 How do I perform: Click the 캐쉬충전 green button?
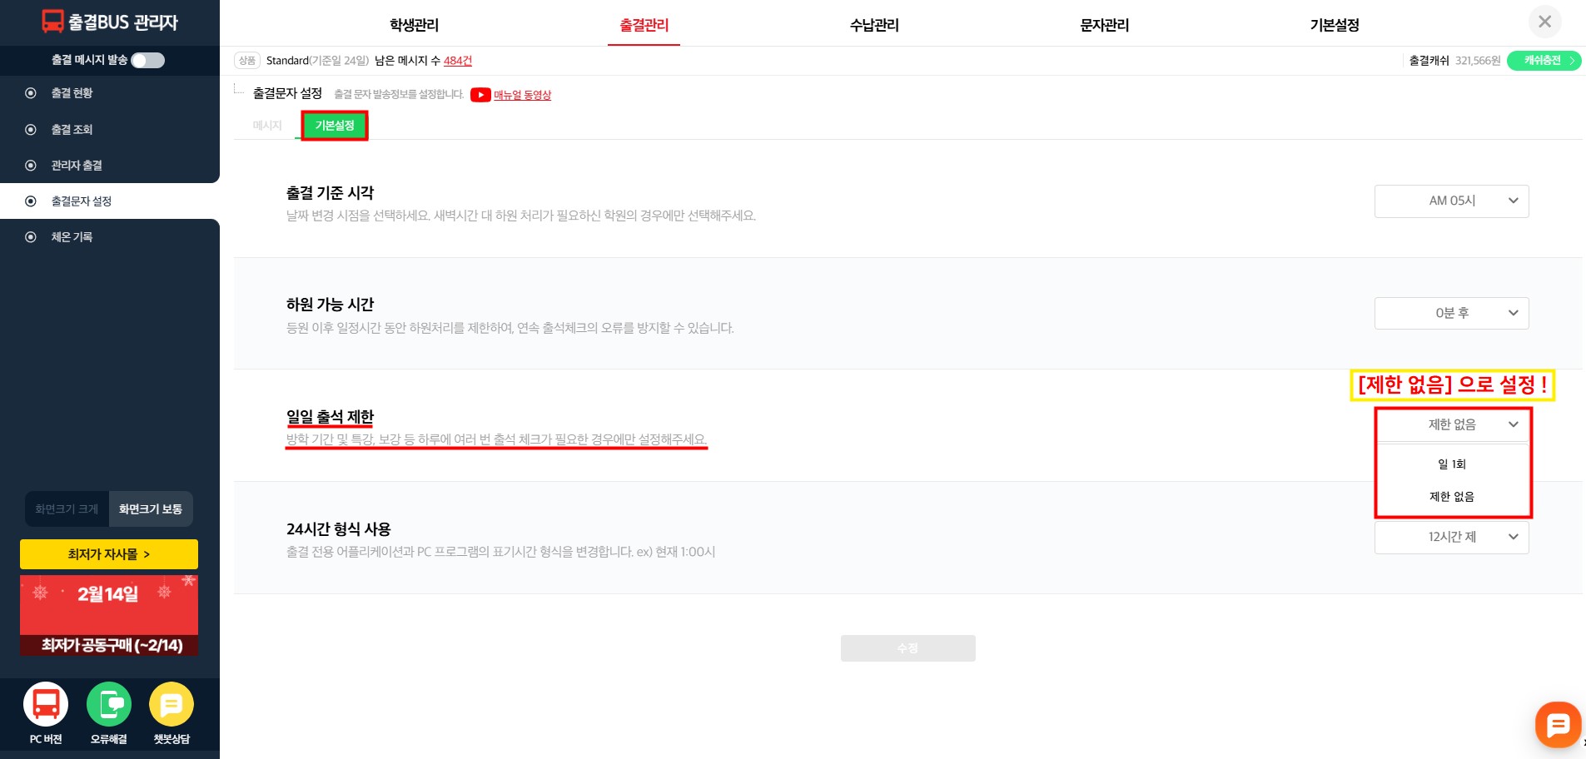coord(1544,61)
